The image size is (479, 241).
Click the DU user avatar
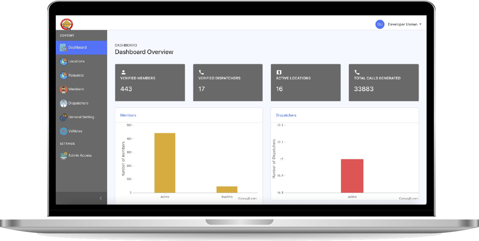[380, 24]
